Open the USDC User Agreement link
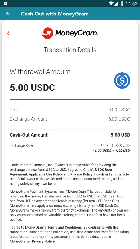The width and height of the screenshot is (140, 249). pyautogui.click(x=61, y=172)
